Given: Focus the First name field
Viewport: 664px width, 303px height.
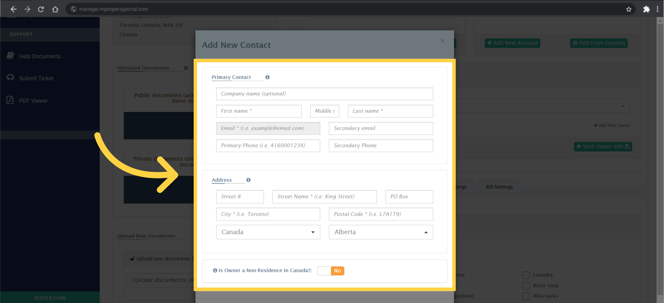Looking at the screenshot, I should click(x=259, y=111).
